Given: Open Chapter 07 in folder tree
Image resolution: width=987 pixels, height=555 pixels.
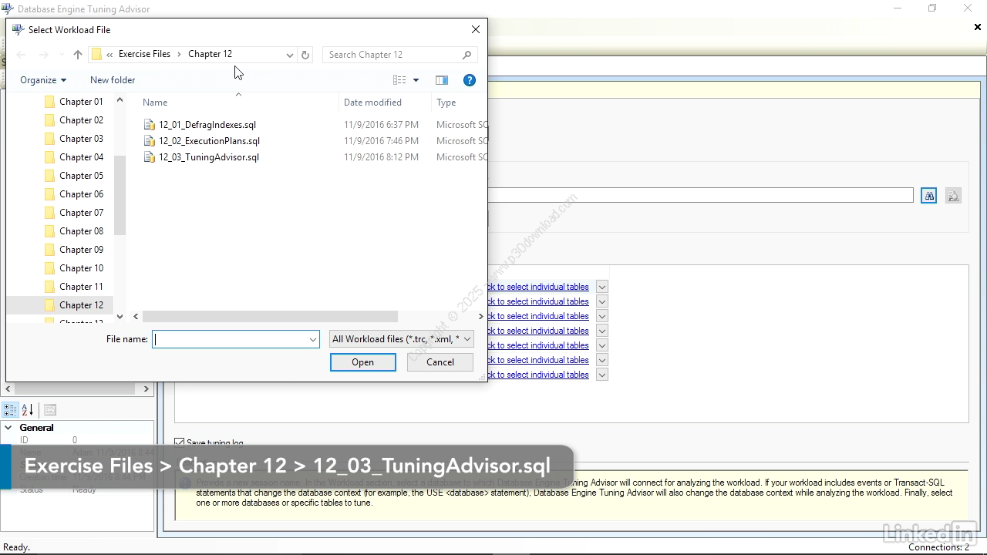Looking at the screenshot, I should click(x=81, y=213).
